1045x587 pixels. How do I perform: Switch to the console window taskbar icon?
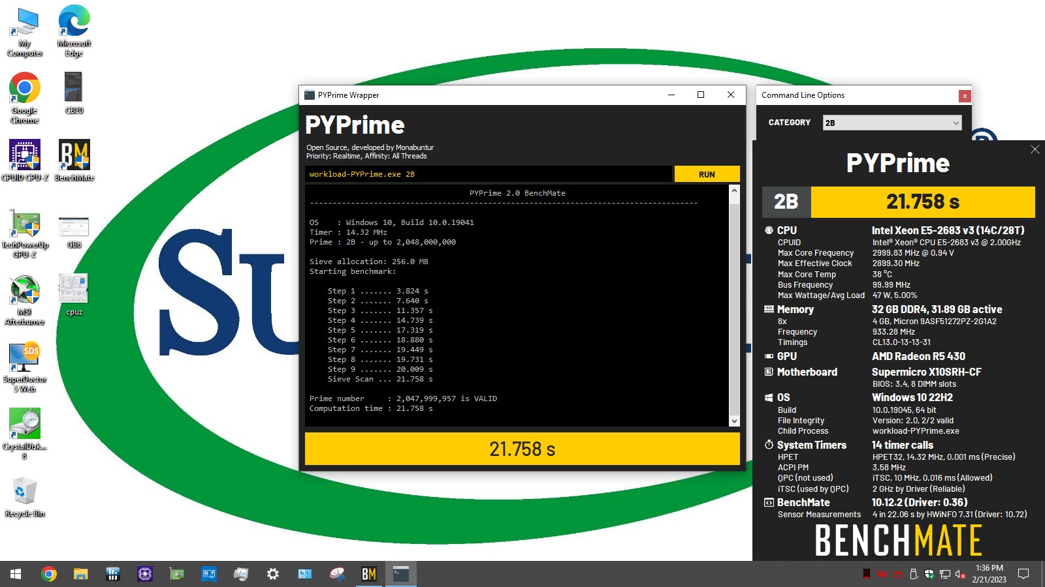401,574
